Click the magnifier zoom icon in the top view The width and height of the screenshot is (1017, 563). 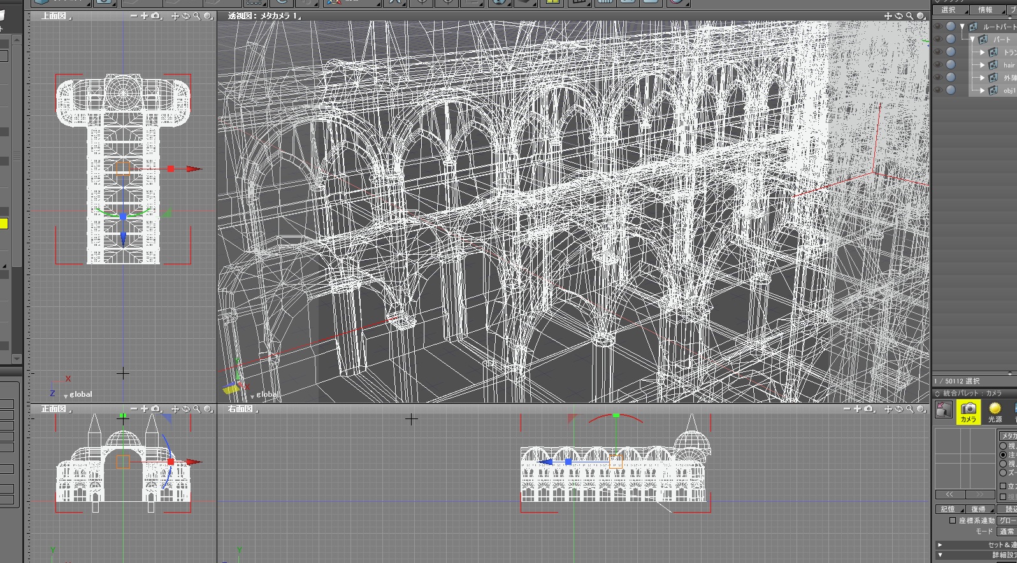click(197, 16)
